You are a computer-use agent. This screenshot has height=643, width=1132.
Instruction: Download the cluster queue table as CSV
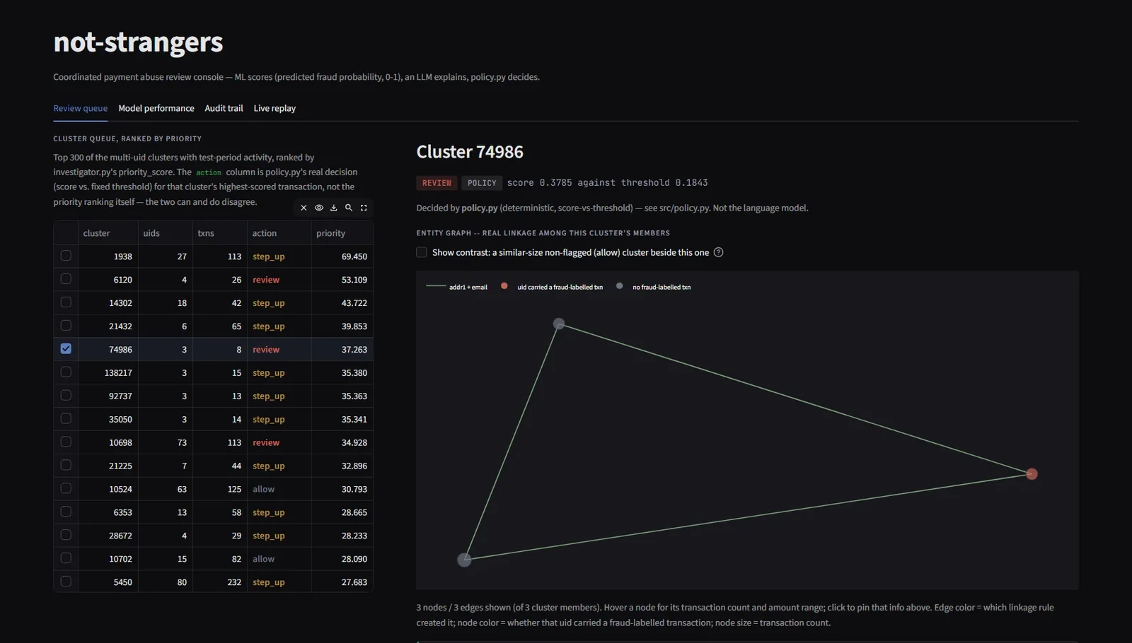point(334,208)
